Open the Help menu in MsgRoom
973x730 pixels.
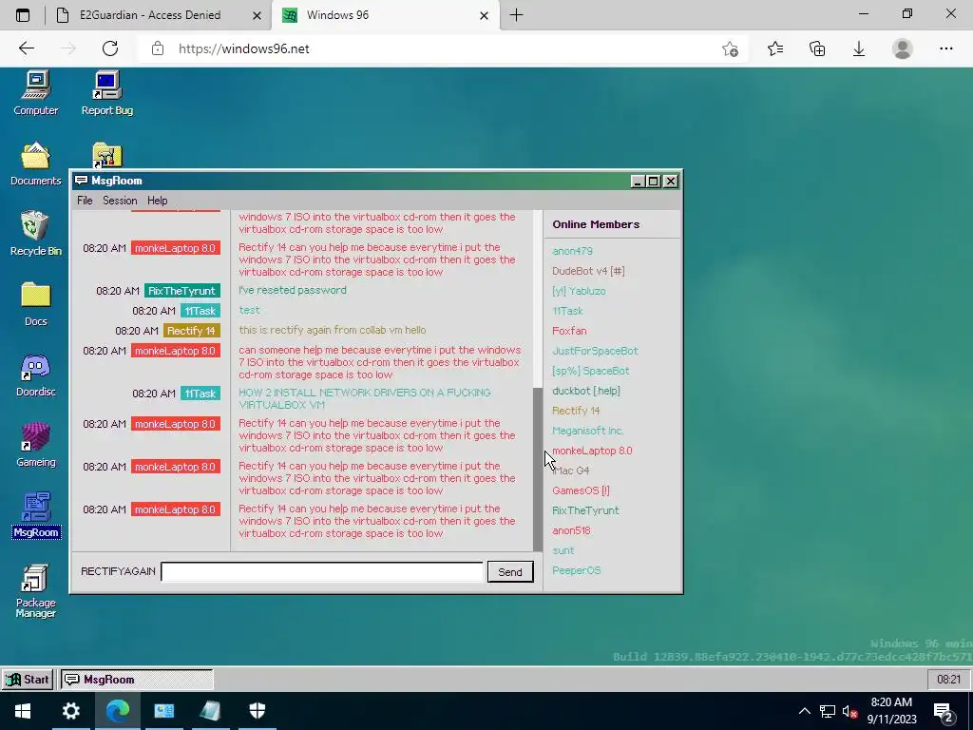coord(157,201)
